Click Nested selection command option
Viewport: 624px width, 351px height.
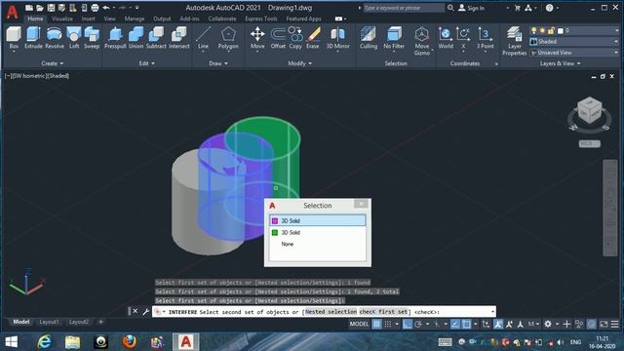click(331, 312)
